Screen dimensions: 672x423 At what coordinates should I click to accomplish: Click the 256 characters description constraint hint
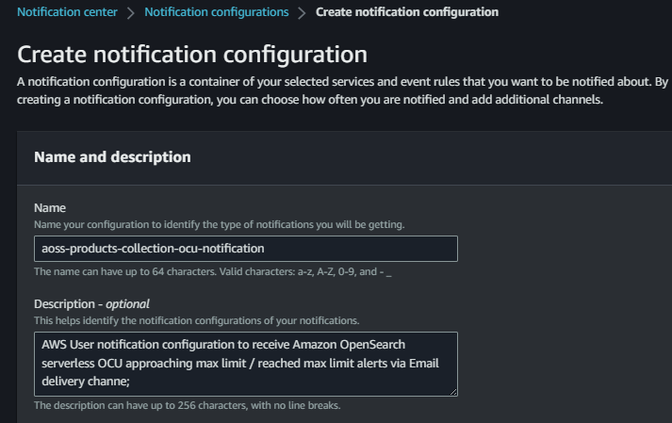pos(187,405)
